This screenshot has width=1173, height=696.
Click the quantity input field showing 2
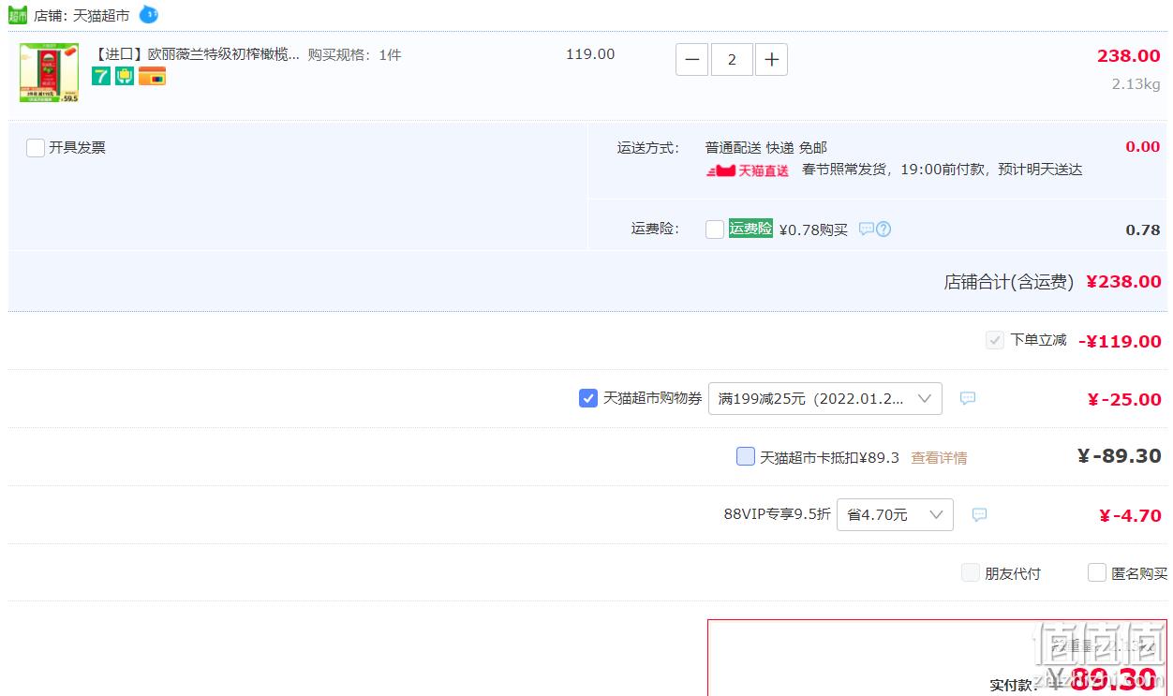[732, 60]
